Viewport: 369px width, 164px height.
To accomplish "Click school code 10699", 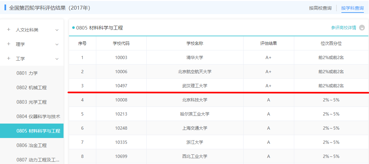I will coord(121,156).
